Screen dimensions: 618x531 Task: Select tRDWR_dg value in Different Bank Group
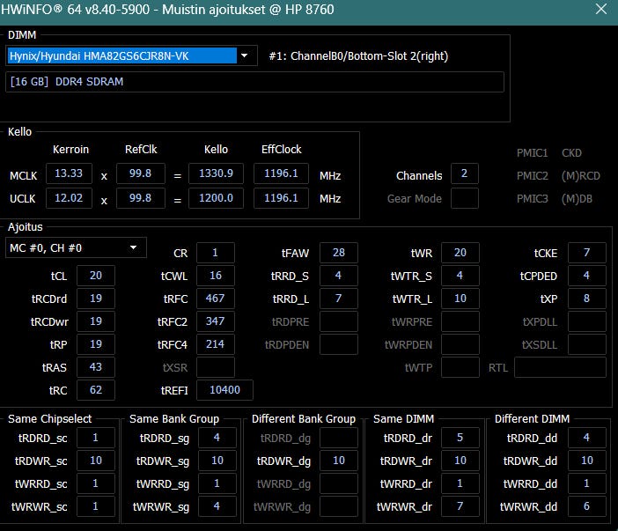click(338, 461)
